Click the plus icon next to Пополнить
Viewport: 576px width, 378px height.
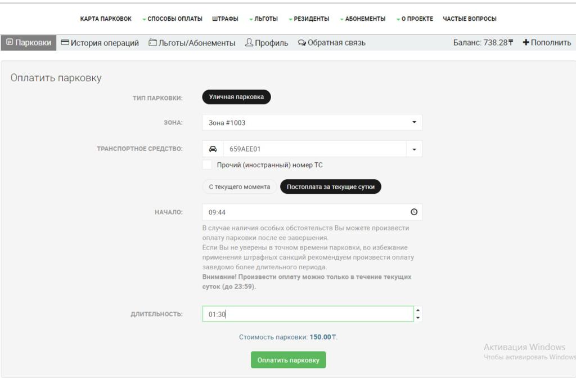point(526,43)
